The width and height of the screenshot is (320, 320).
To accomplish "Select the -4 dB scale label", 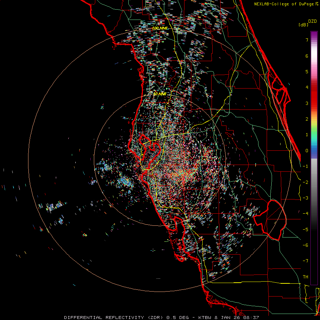I will [x=305, y=214].
